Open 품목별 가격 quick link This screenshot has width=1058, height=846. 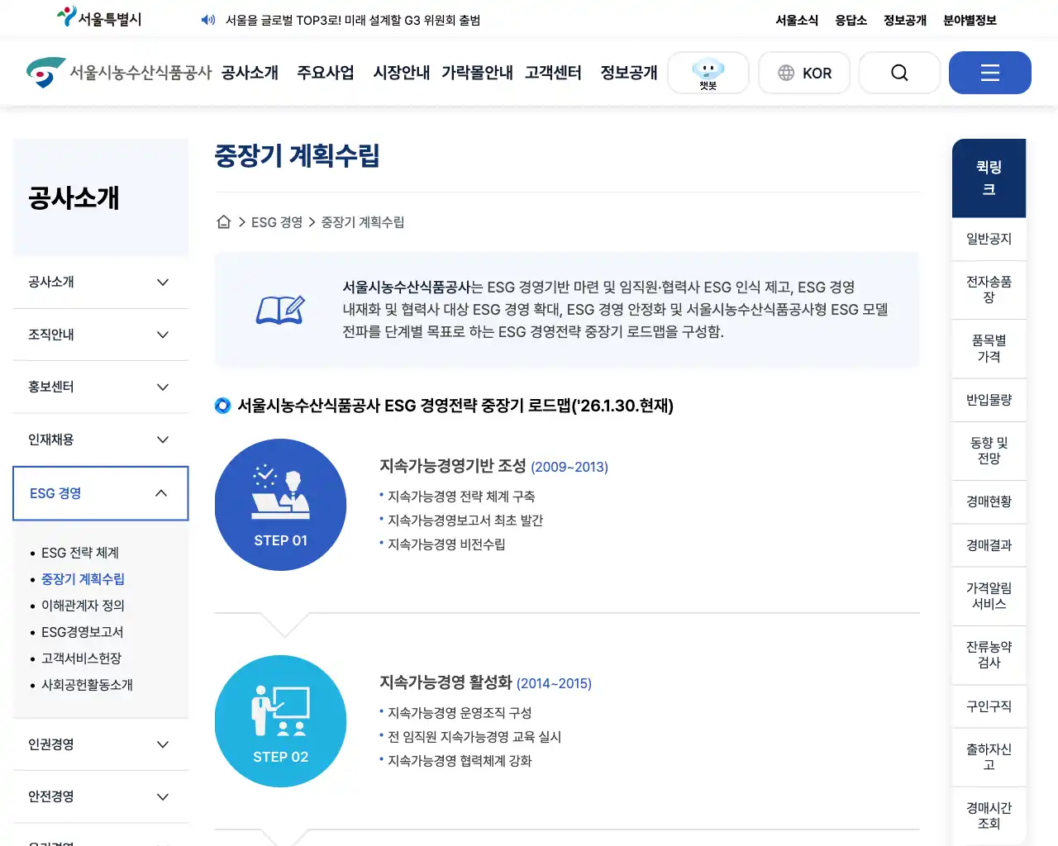click(989, 349)
